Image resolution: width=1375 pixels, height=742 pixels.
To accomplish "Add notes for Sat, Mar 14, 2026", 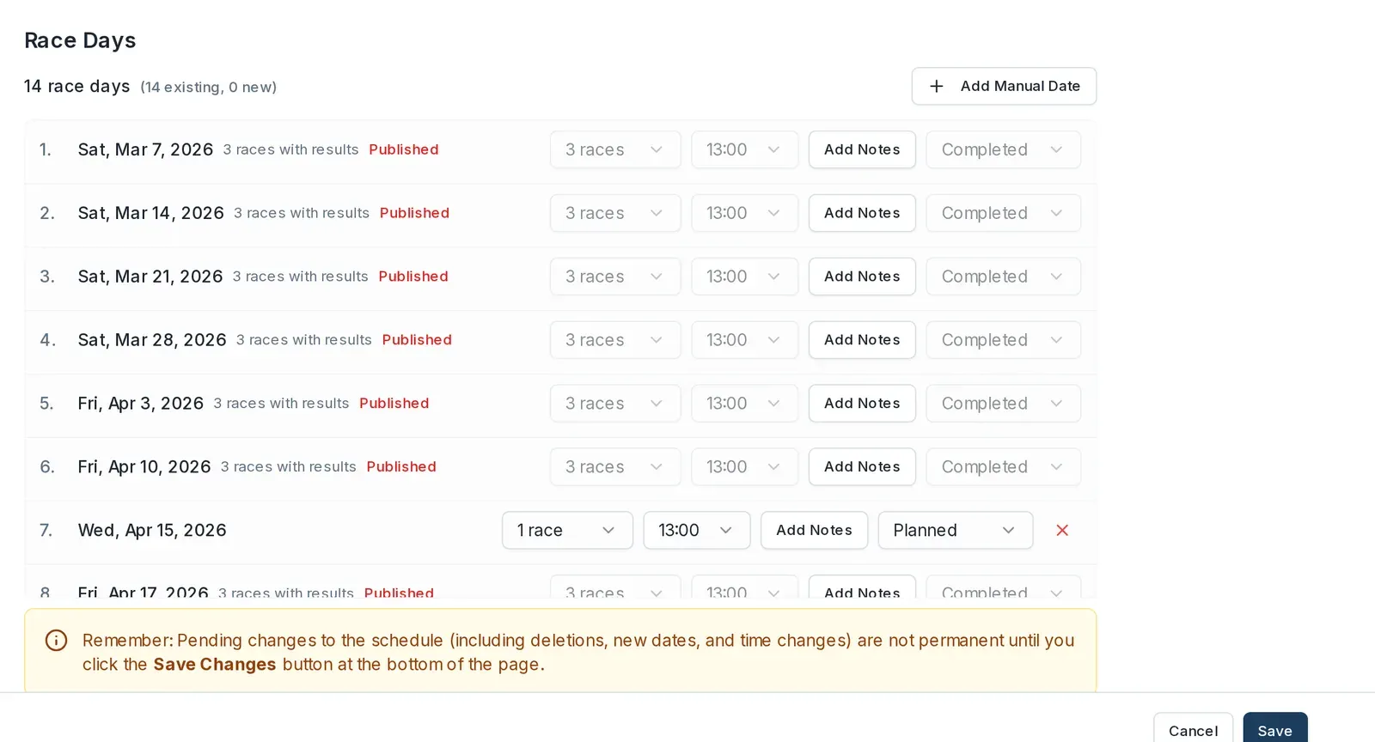I will pos(862,213).
